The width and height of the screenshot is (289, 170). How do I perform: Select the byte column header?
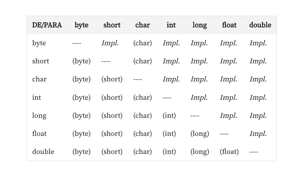point(81,25)
